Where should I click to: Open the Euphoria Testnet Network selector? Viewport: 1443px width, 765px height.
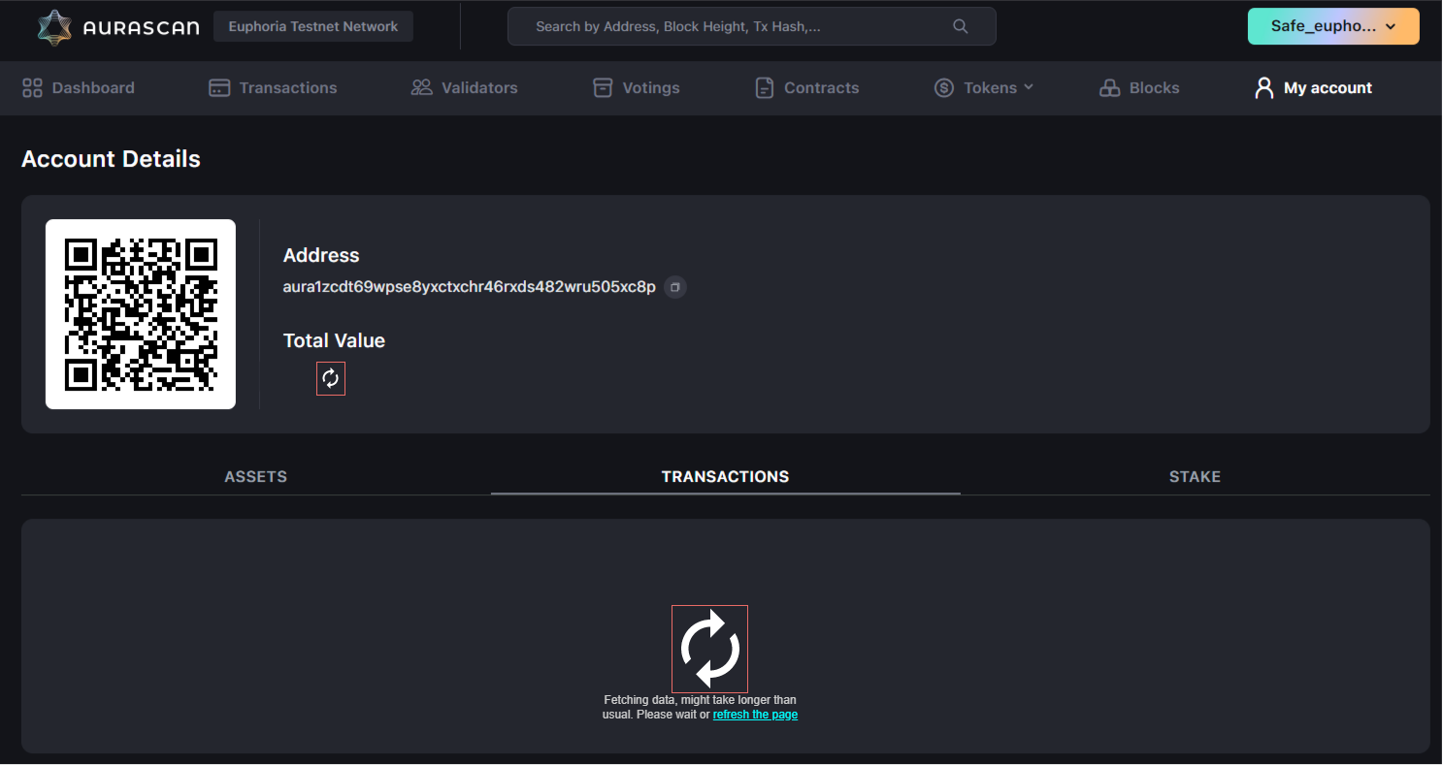[x=312, y=26]
